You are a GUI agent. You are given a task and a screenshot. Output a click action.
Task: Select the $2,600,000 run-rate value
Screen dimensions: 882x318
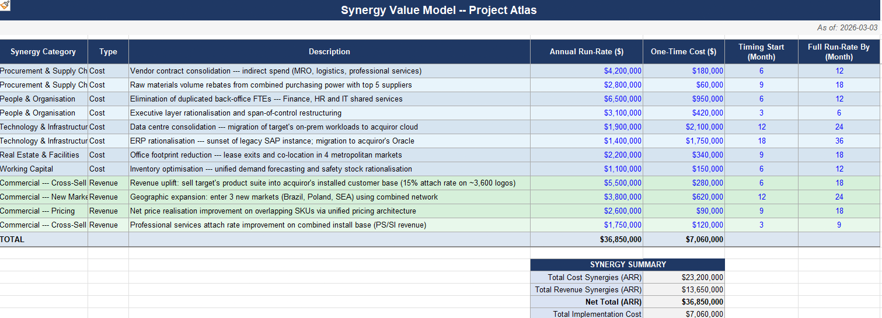click(587, 211)
